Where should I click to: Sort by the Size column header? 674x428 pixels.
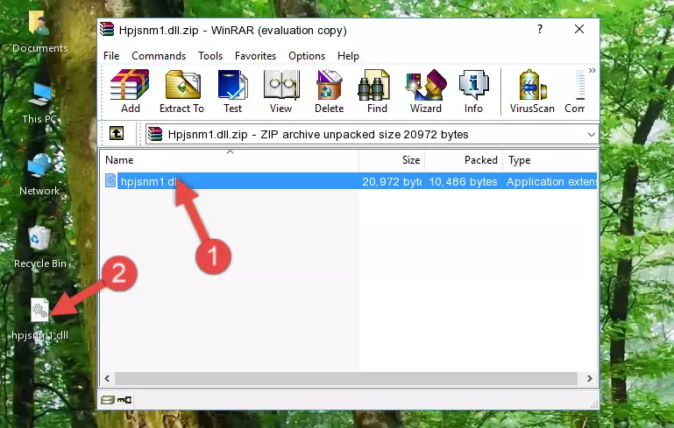click(x=392, y=160)
